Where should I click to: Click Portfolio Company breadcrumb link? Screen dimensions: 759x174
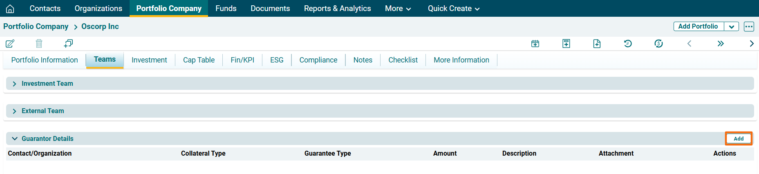(x=36, y=27)
